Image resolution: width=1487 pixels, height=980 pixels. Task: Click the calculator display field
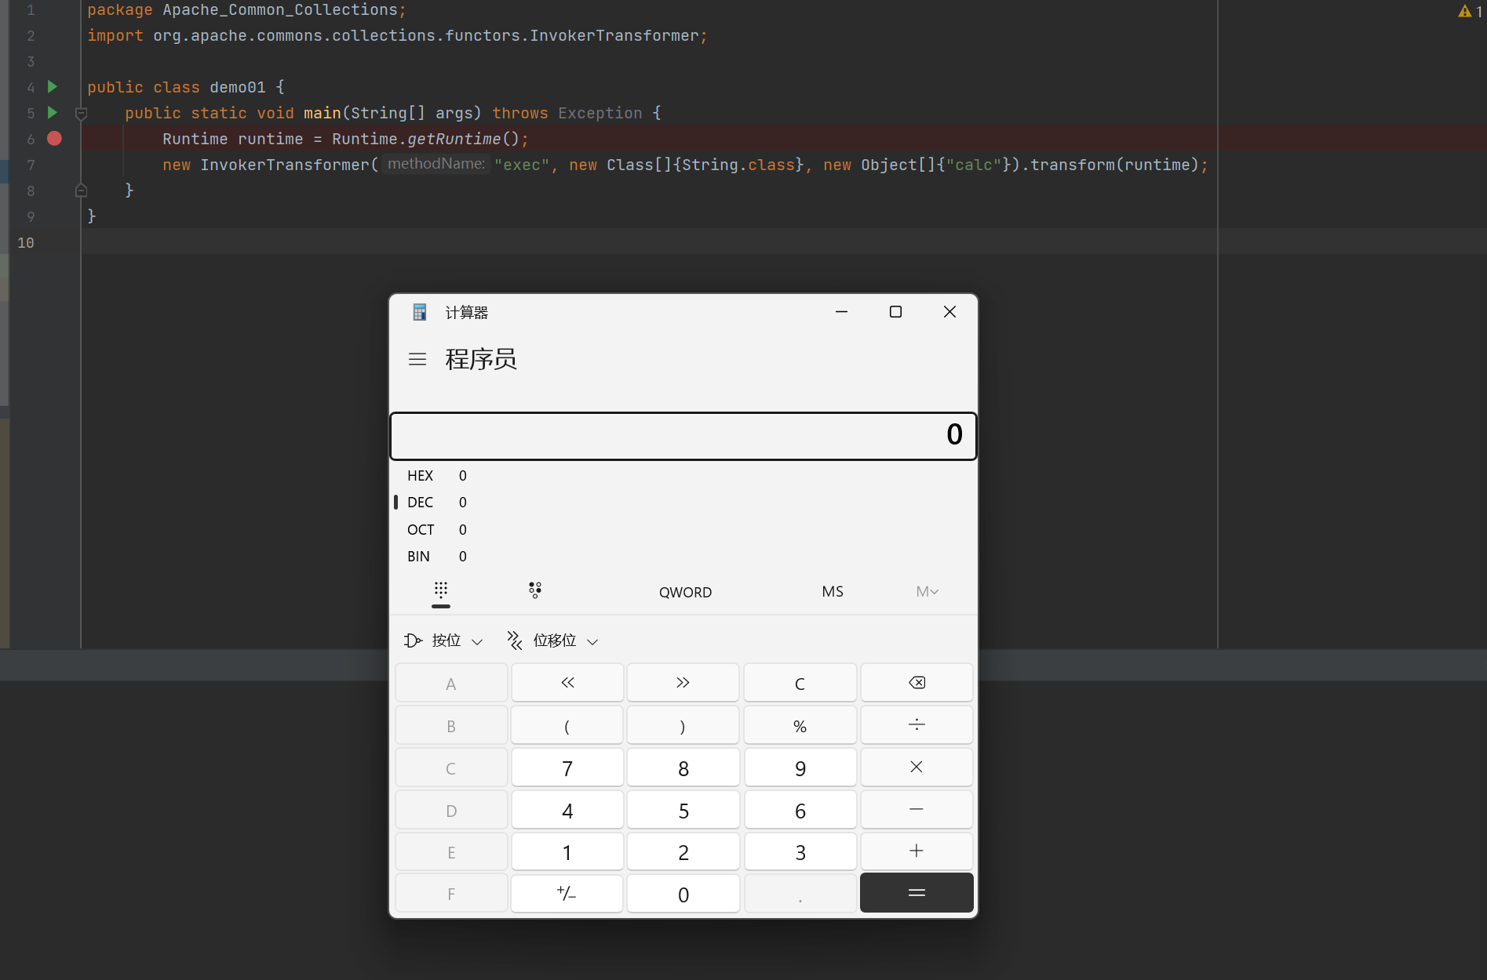click(683, 436)
